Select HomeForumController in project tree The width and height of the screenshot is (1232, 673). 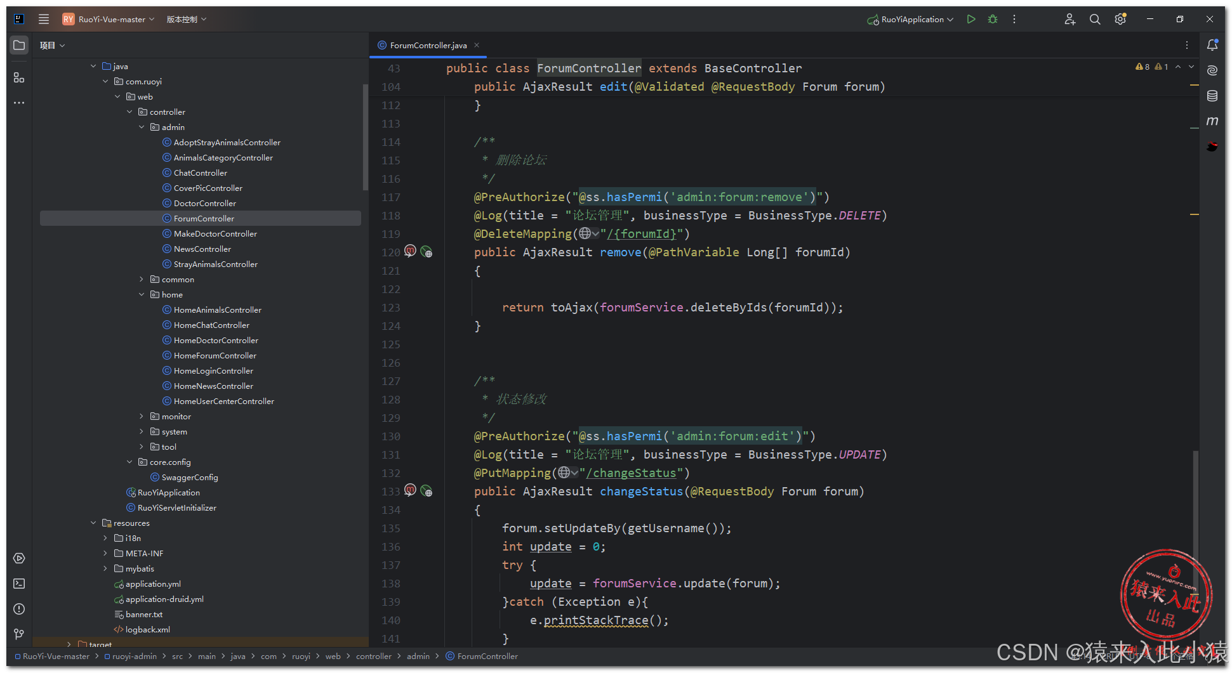pos(209,355)
